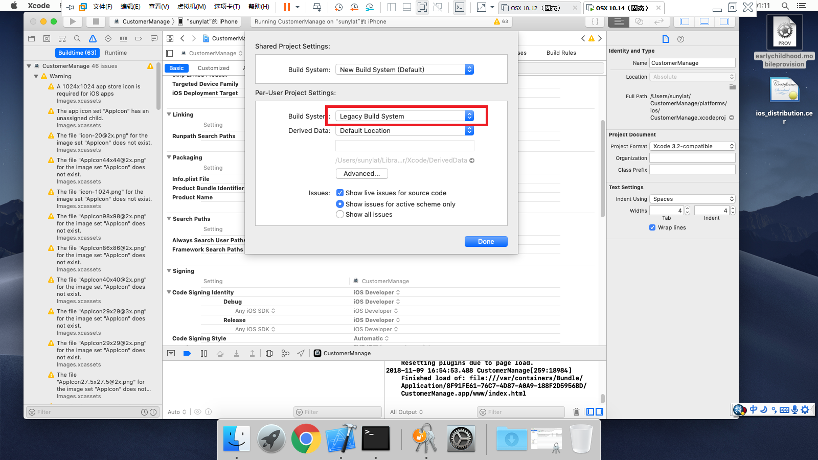Show the Quick Help inspector icon
Viewport: 818px width, 460px height.
(680, 39)
